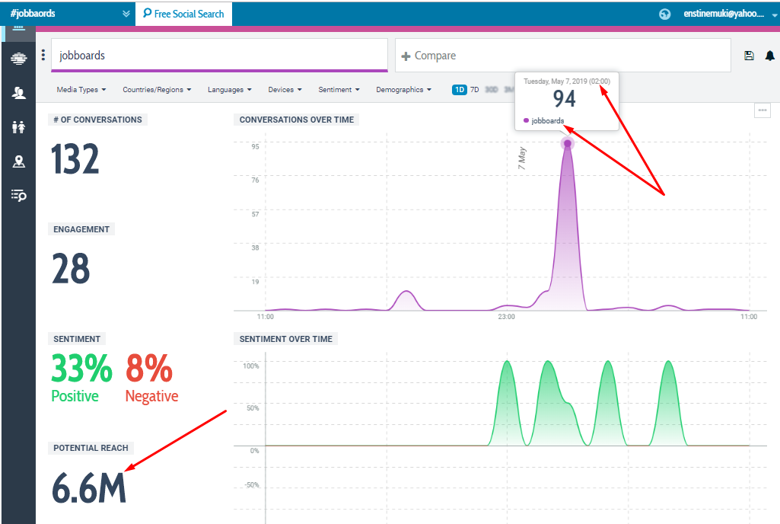Open the demographics people sidebar icon

[x=18, y=127]
